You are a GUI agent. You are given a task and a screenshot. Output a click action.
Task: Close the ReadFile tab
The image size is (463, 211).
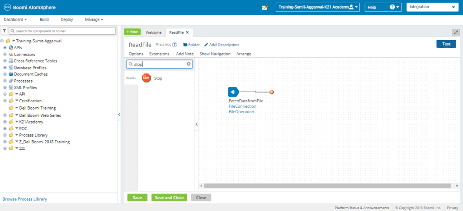tap(187, 32)
